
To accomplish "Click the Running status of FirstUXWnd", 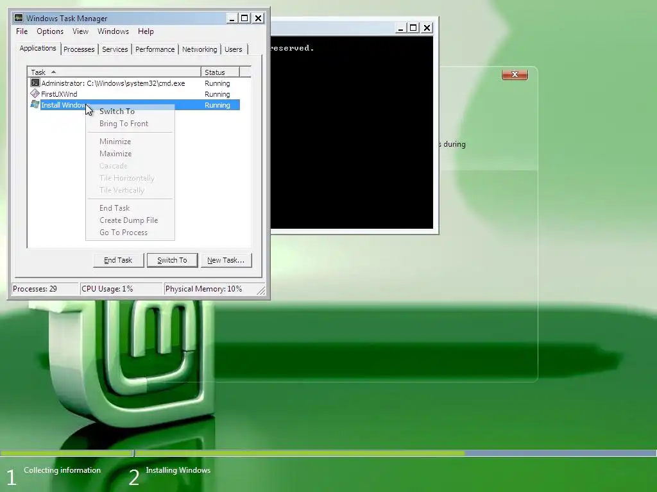I will (x=217, y=94).
